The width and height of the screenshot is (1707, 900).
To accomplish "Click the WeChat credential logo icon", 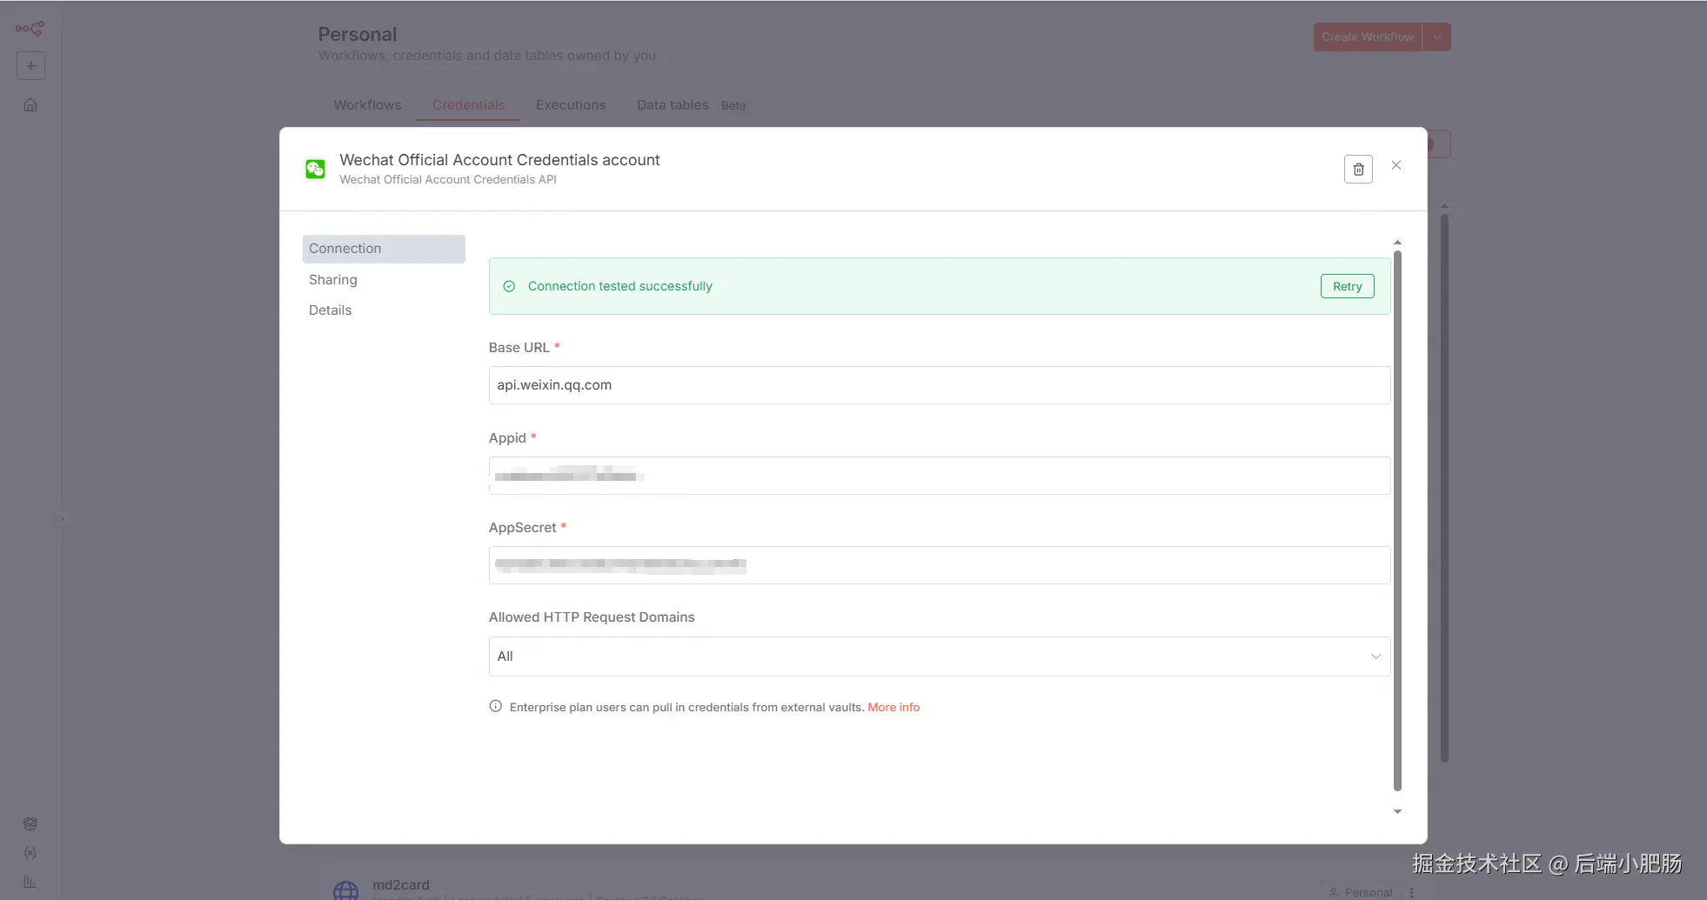I will click(315, 169).
